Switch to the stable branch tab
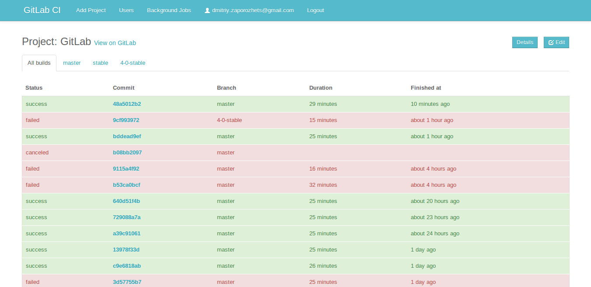Screen dimensions: 591x287 click(x=100, y=63)
